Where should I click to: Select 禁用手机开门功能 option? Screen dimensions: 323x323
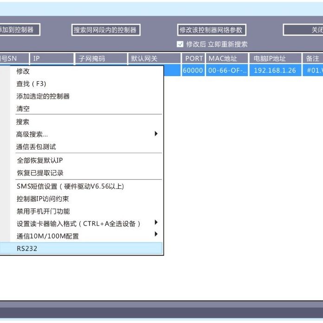pyautogui.click(x=43, y=212)
